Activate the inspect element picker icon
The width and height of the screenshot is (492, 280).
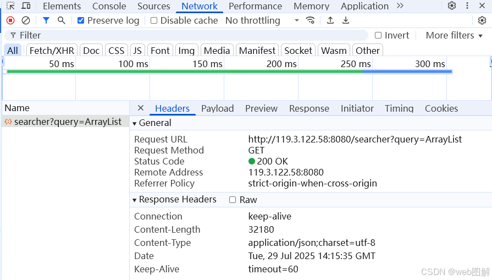click(x=10, y=6)
